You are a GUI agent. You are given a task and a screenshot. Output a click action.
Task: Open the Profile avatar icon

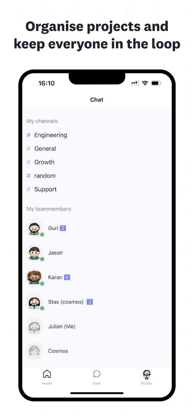[146, 374]
